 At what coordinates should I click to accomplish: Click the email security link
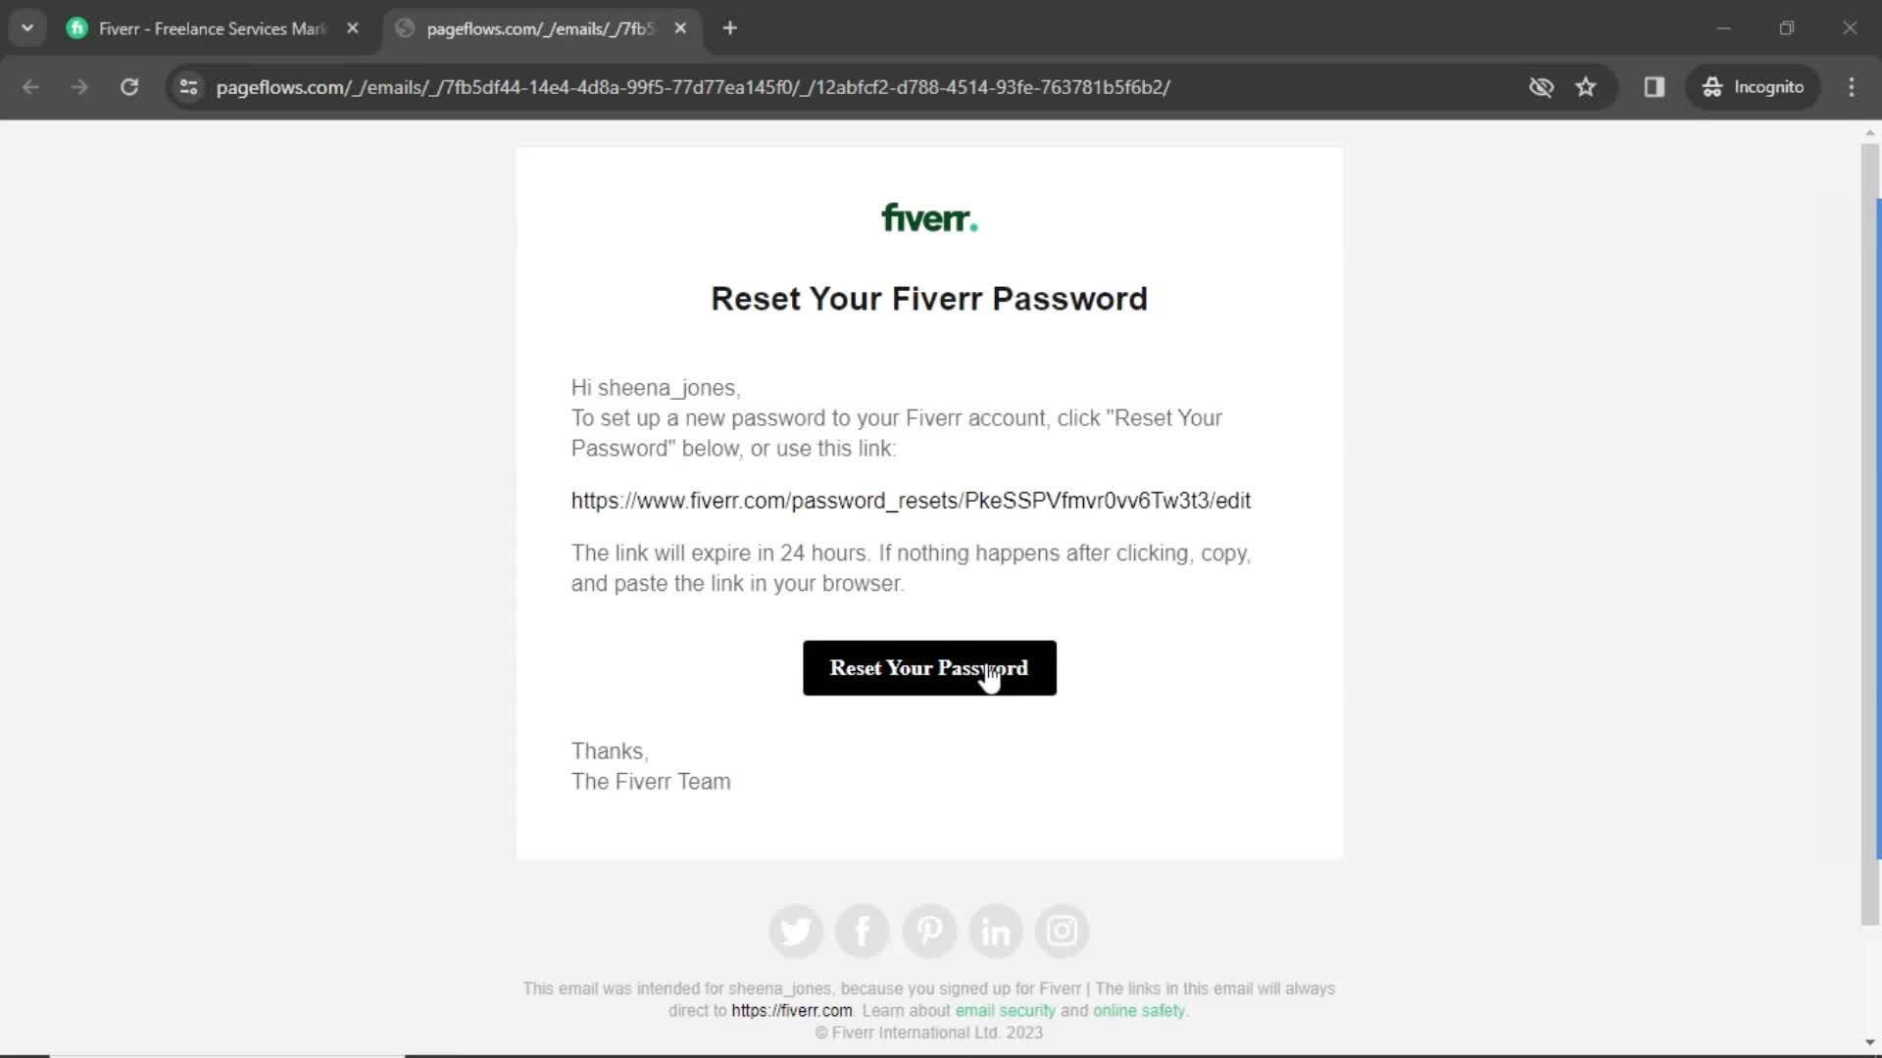(1009, 1010)
